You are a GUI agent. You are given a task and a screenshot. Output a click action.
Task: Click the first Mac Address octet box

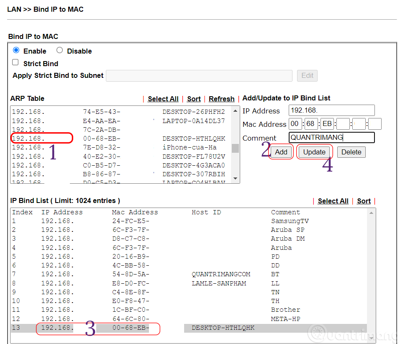click(x=295, y=124)
